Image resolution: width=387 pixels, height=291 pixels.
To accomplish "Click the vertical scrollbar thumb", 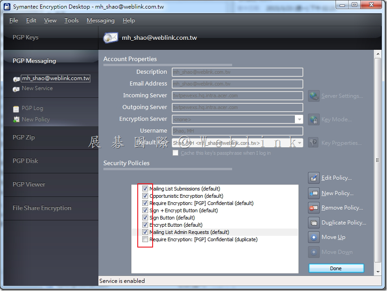I will pos(378,160).
